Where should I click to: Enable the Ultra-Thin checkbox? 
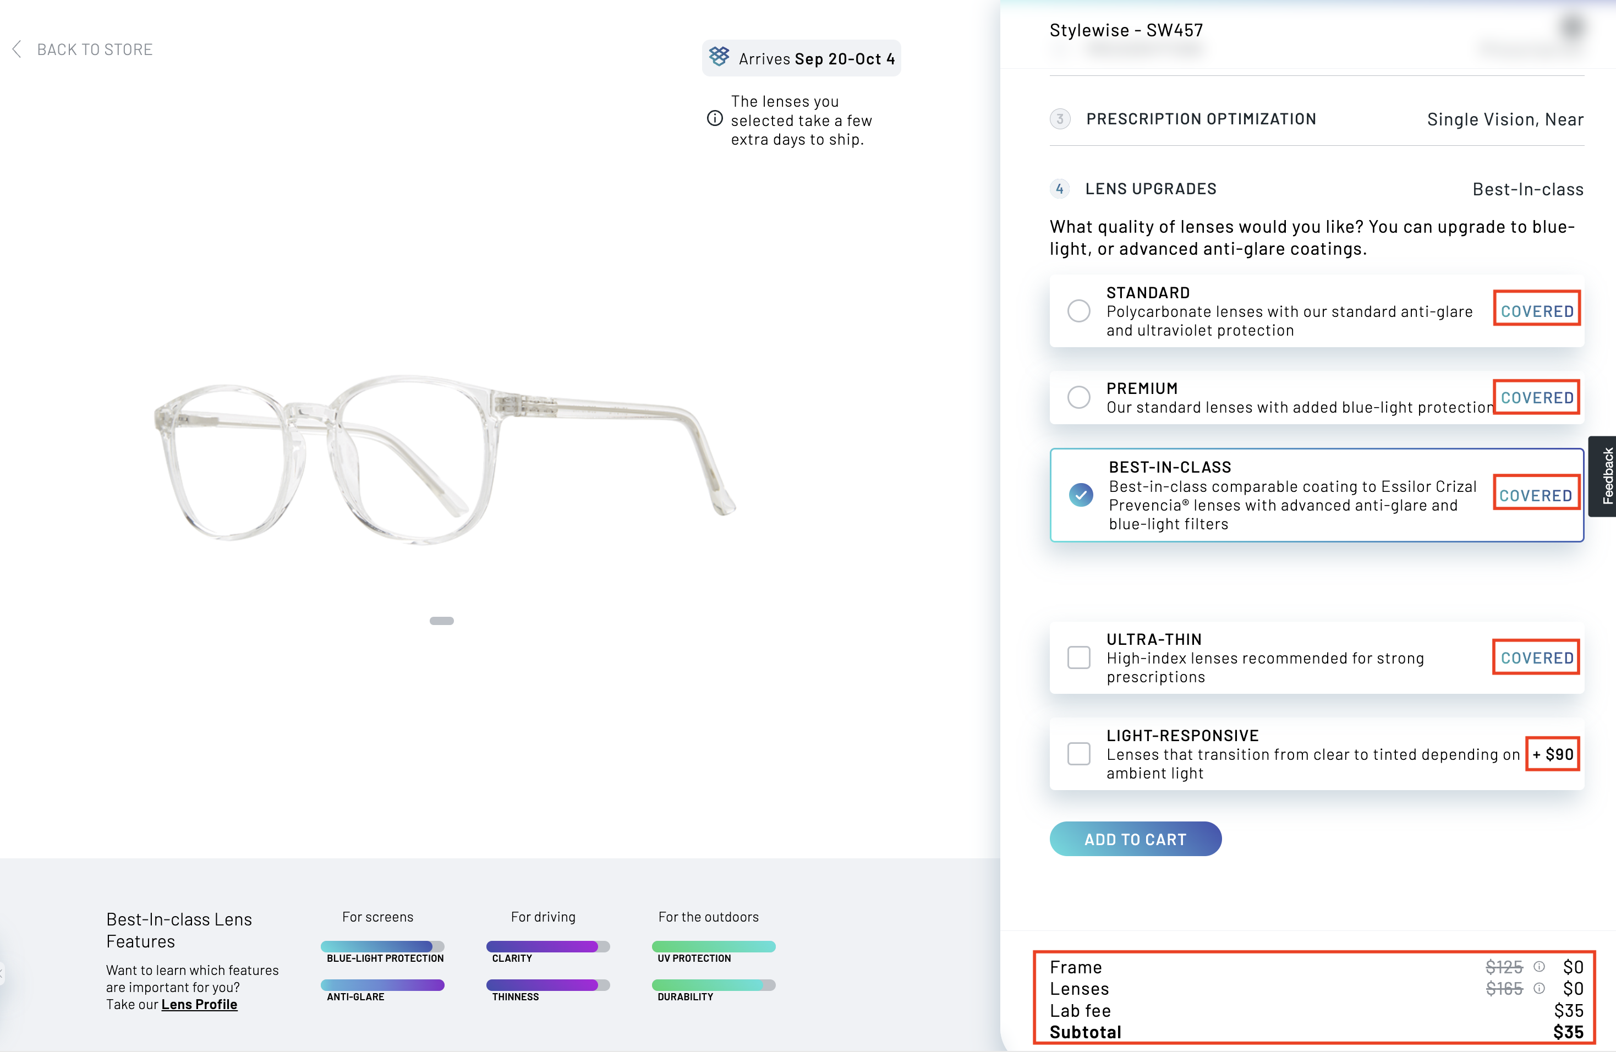coord(1078,657)
